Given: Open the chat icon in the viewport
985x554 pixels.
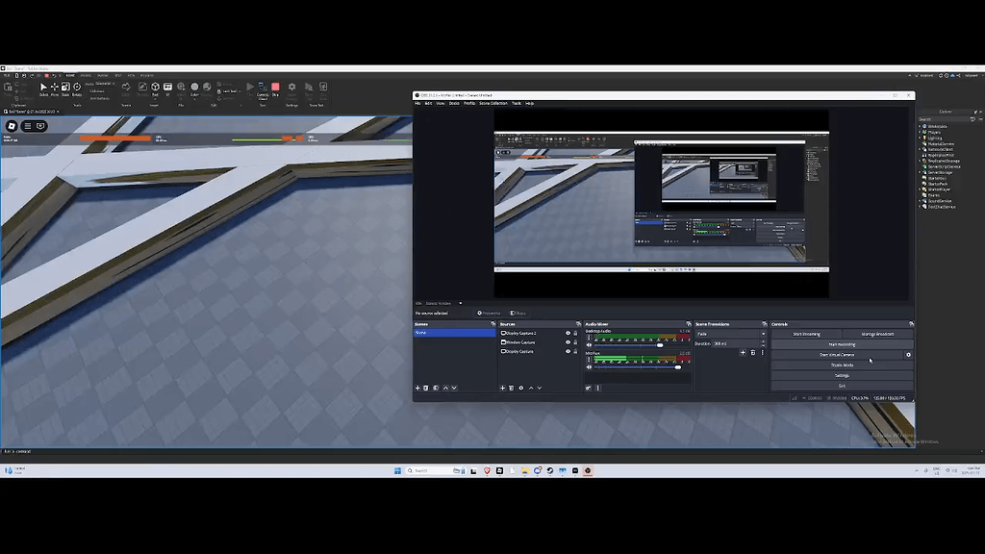Looking at the screenshot, I should click(x=40, y=126).
